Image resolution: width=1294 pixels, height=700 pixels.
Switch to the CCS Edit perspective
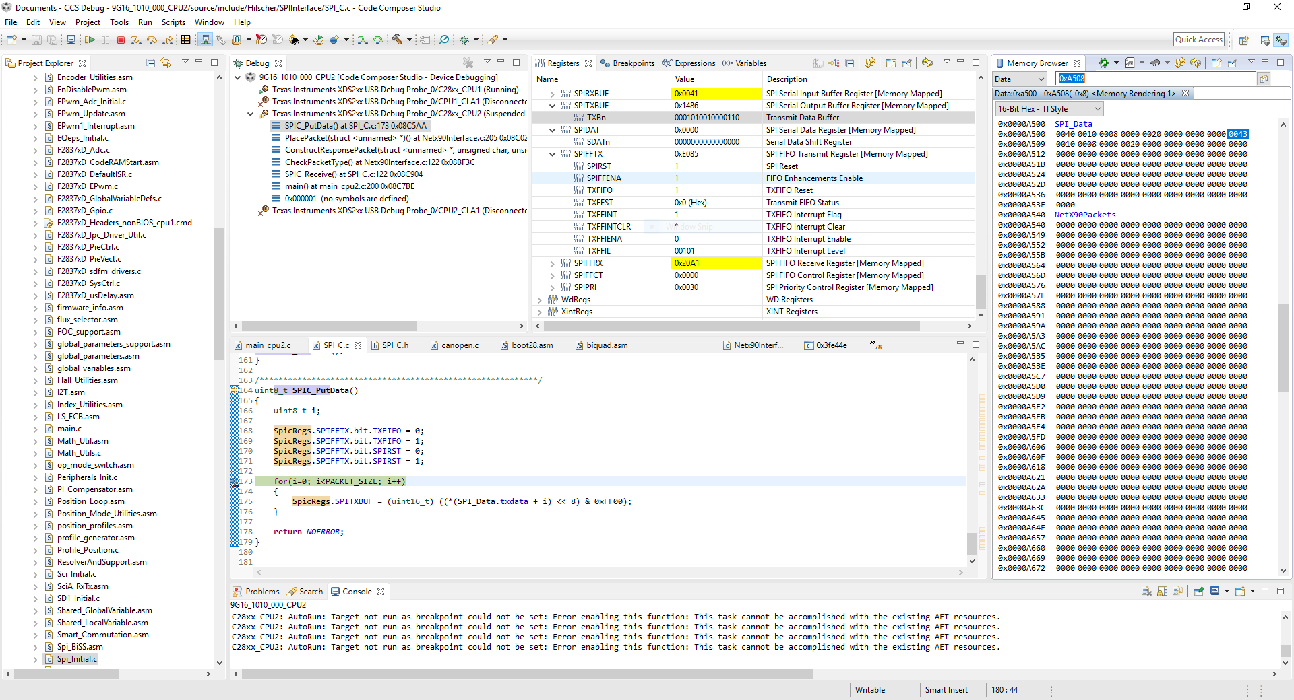(x=1265, y=40)
